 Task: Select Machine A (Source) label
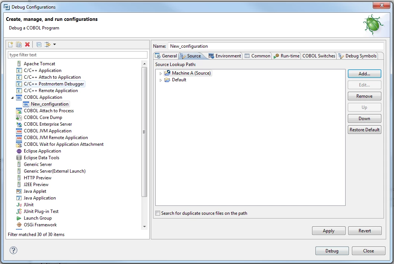coord(191,73)
